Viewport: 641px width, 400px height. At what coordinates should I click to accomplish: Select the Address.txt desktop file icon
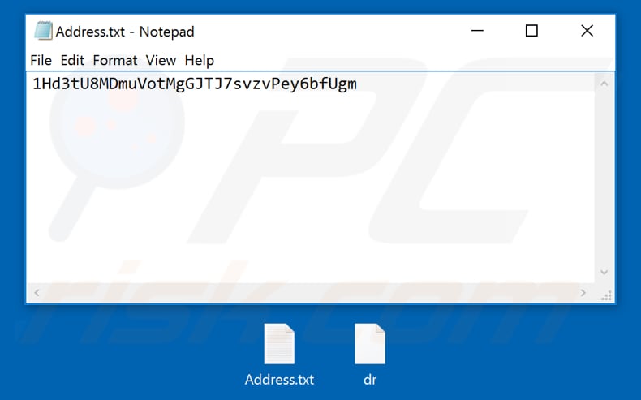279,344
